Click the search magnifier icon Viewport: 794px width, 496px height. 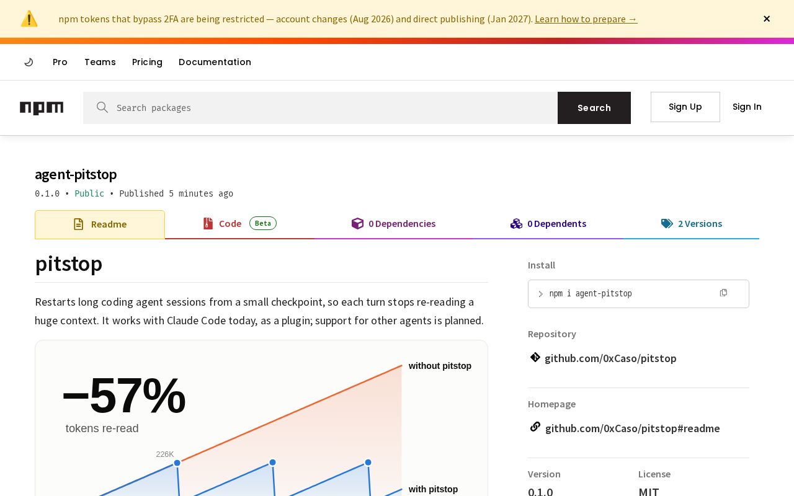click(102, 107)
